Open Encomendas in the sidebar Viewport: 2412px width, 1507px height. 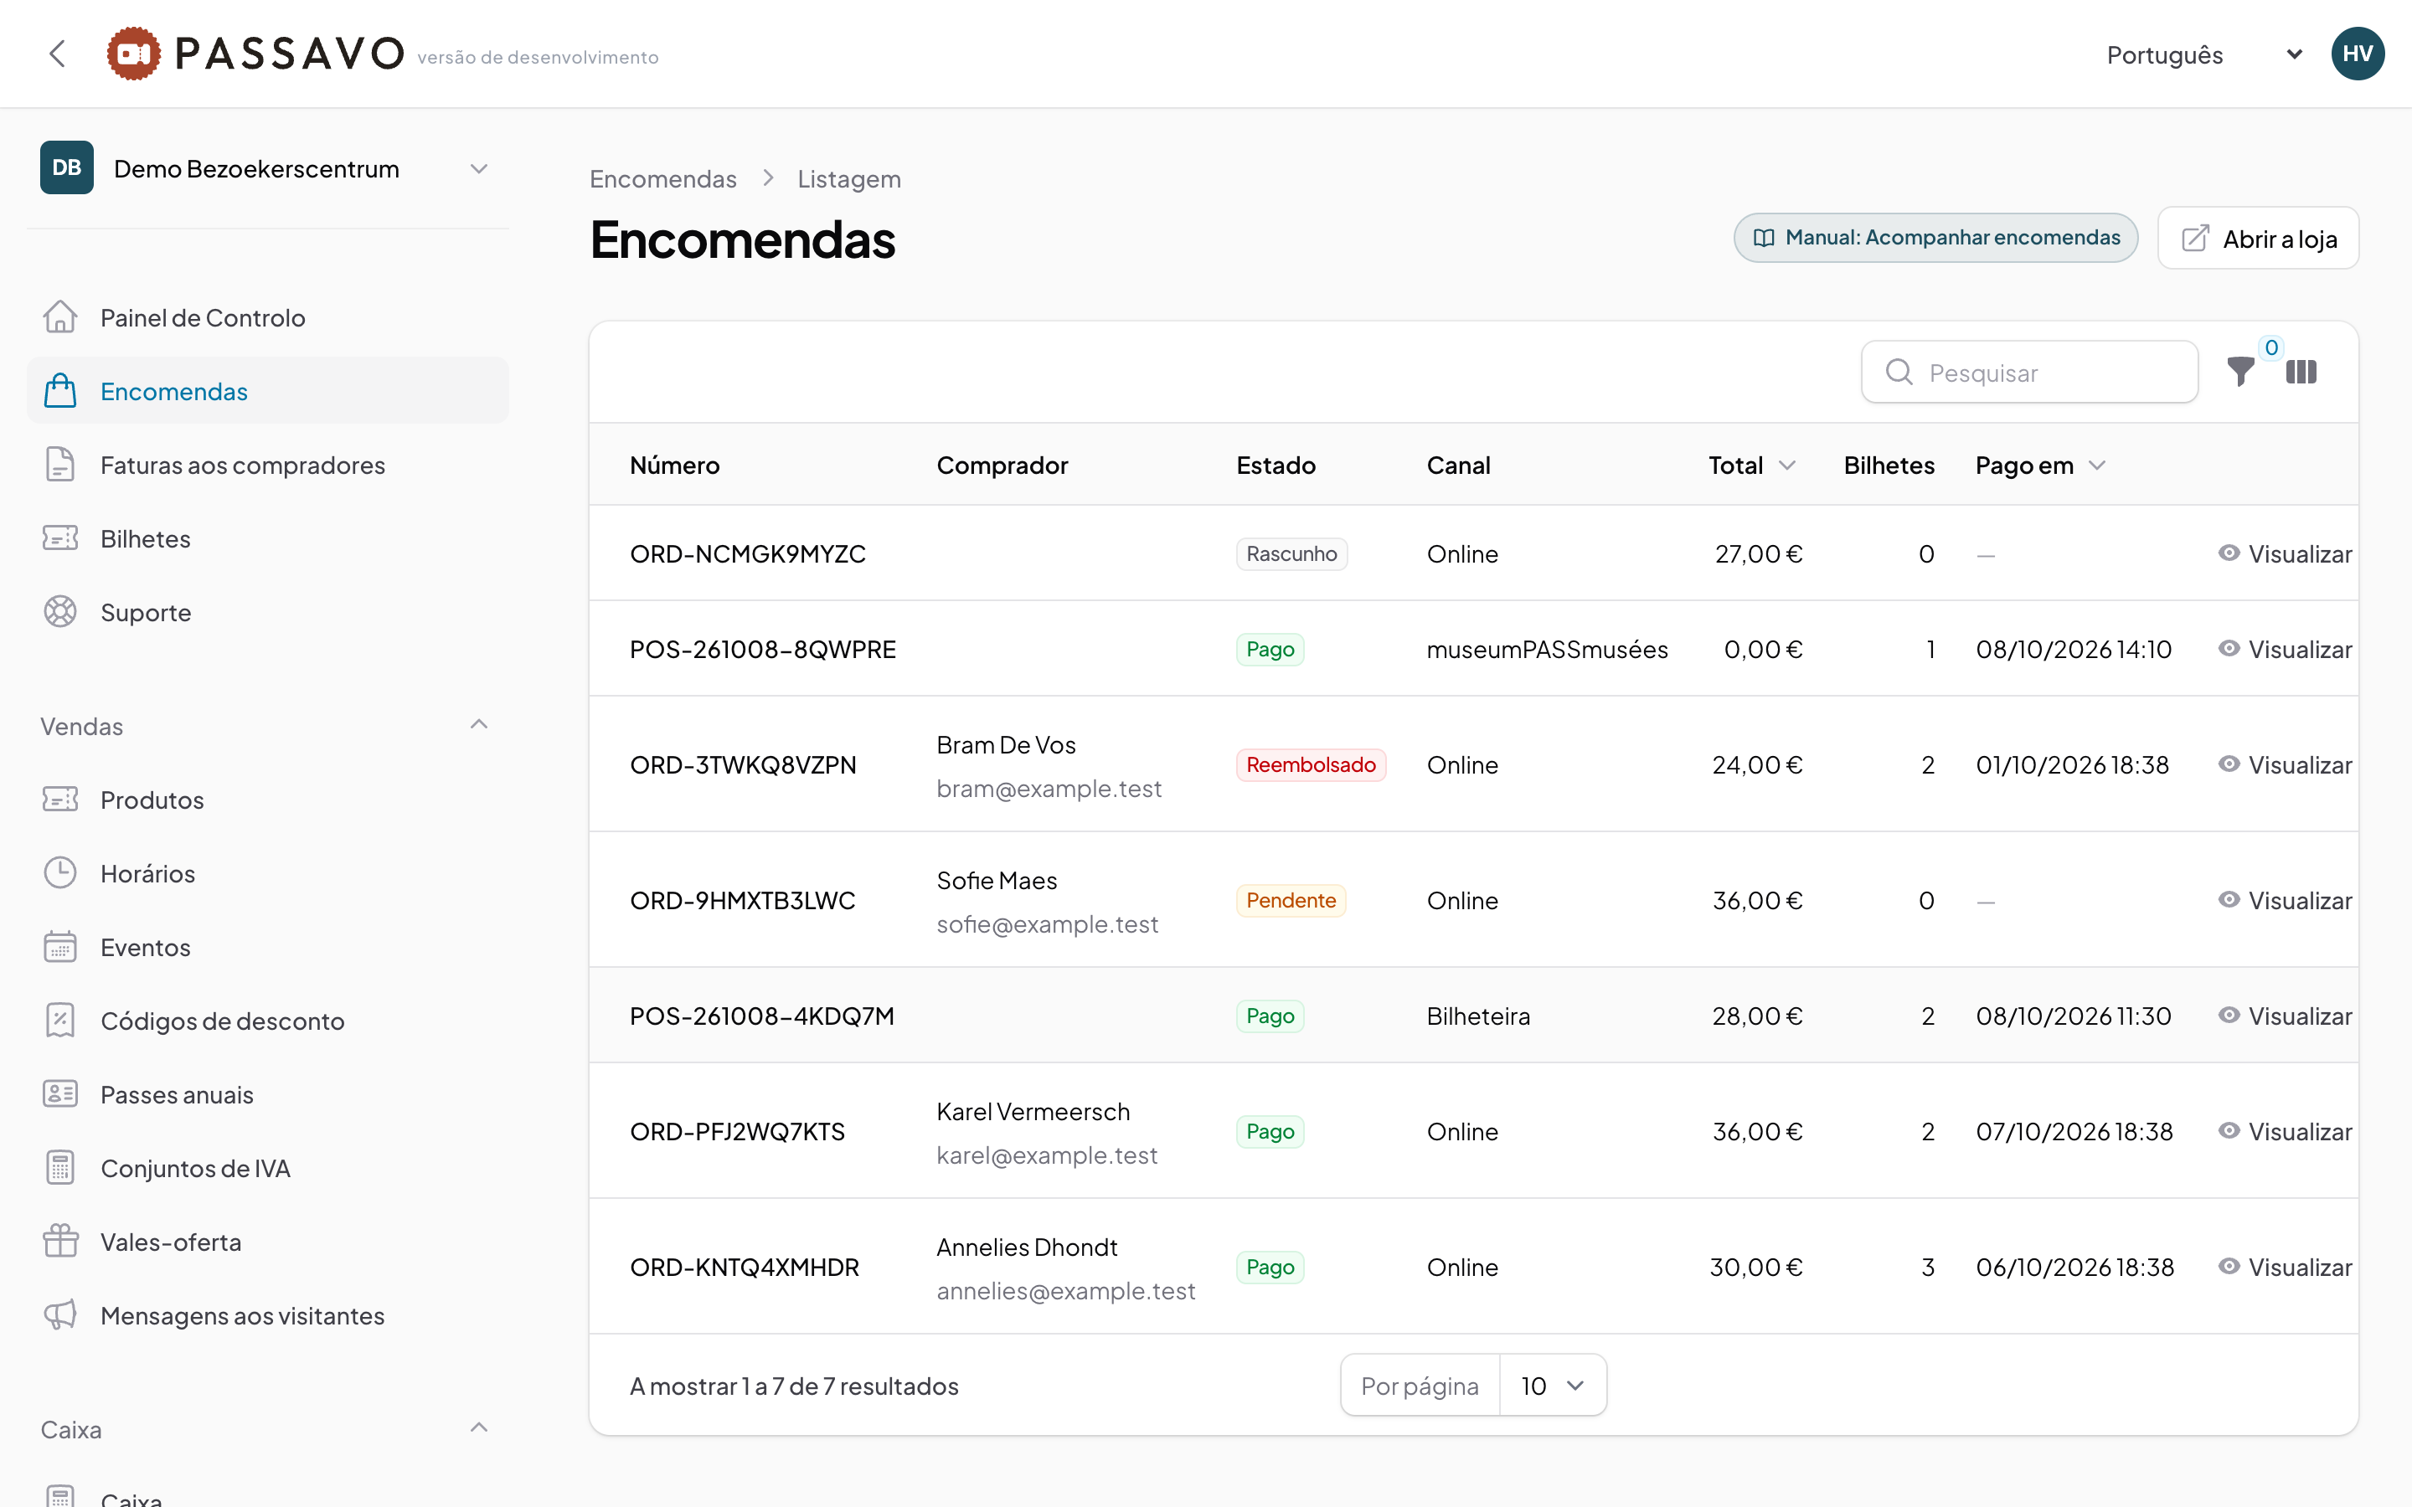click(x=267, y=391)
